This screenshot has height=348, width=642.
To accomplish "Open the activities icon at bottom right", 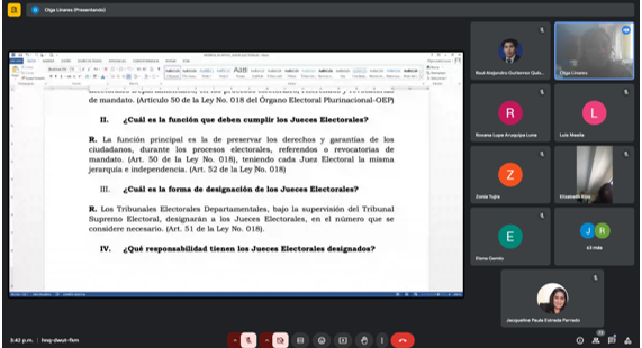I will [629, 340].
